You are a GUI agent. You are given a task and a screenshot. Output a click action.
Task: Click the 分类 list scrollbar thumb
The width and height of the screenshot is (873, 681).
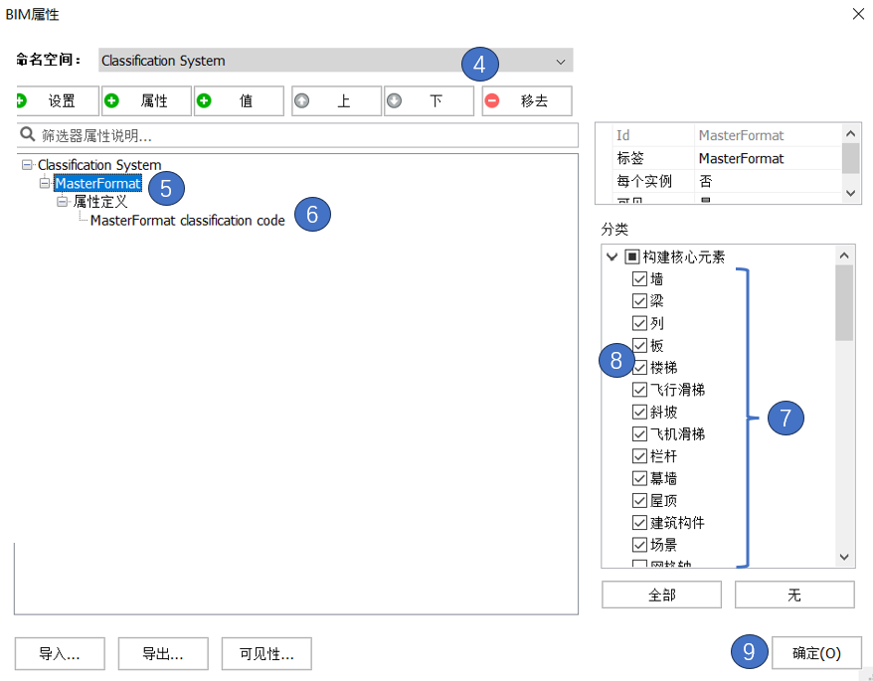pyautogui.click(x=844, y=303)
